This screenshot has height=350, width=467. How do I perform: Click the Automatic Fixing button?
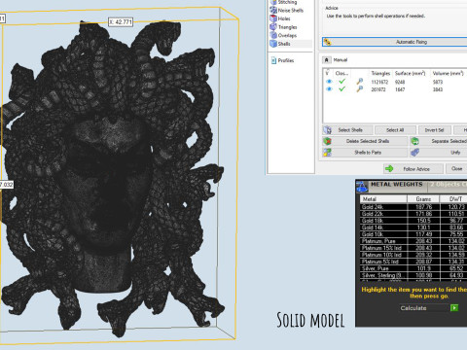coord(395,42)
